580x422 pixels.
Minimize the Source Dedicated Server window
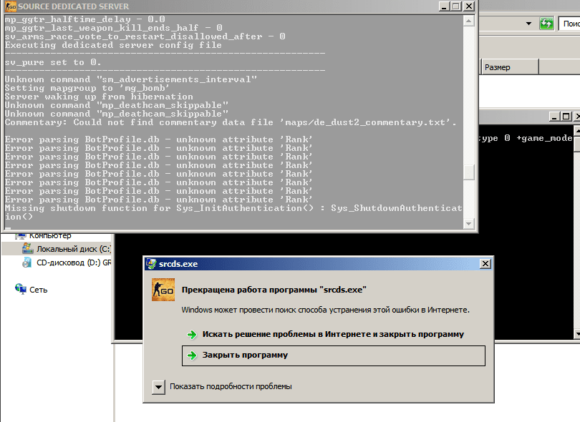[444, 6]
